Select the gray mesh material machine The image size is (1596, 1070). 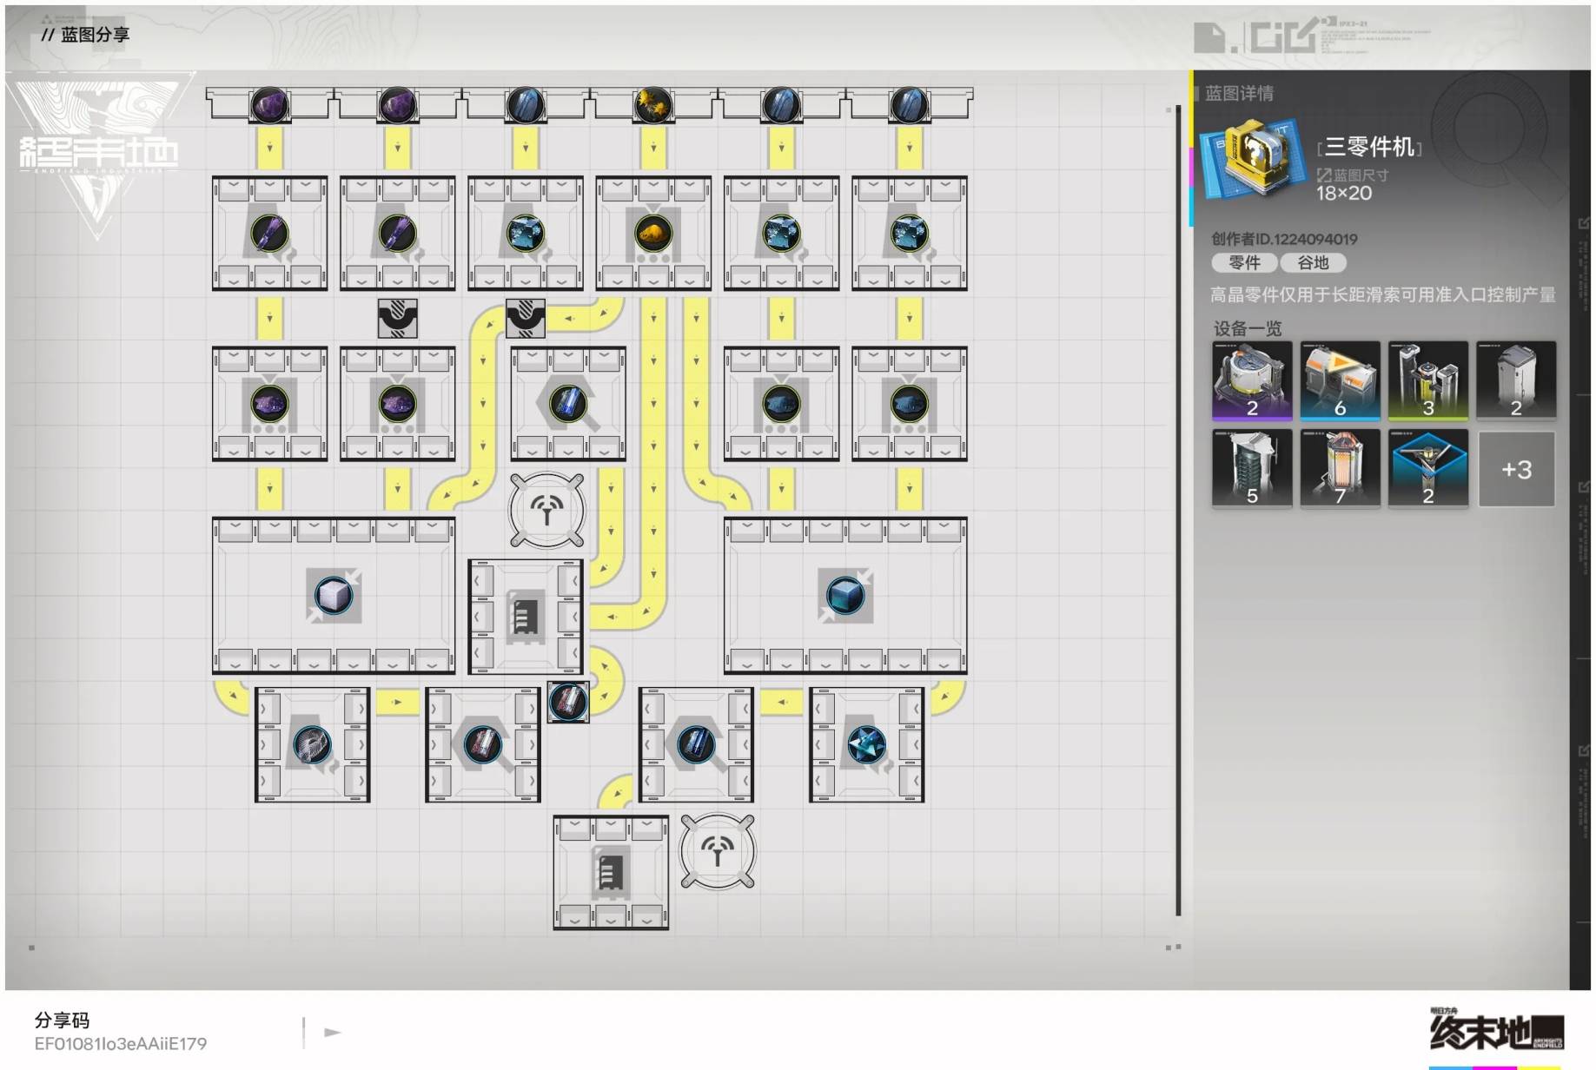click(312, 745)
